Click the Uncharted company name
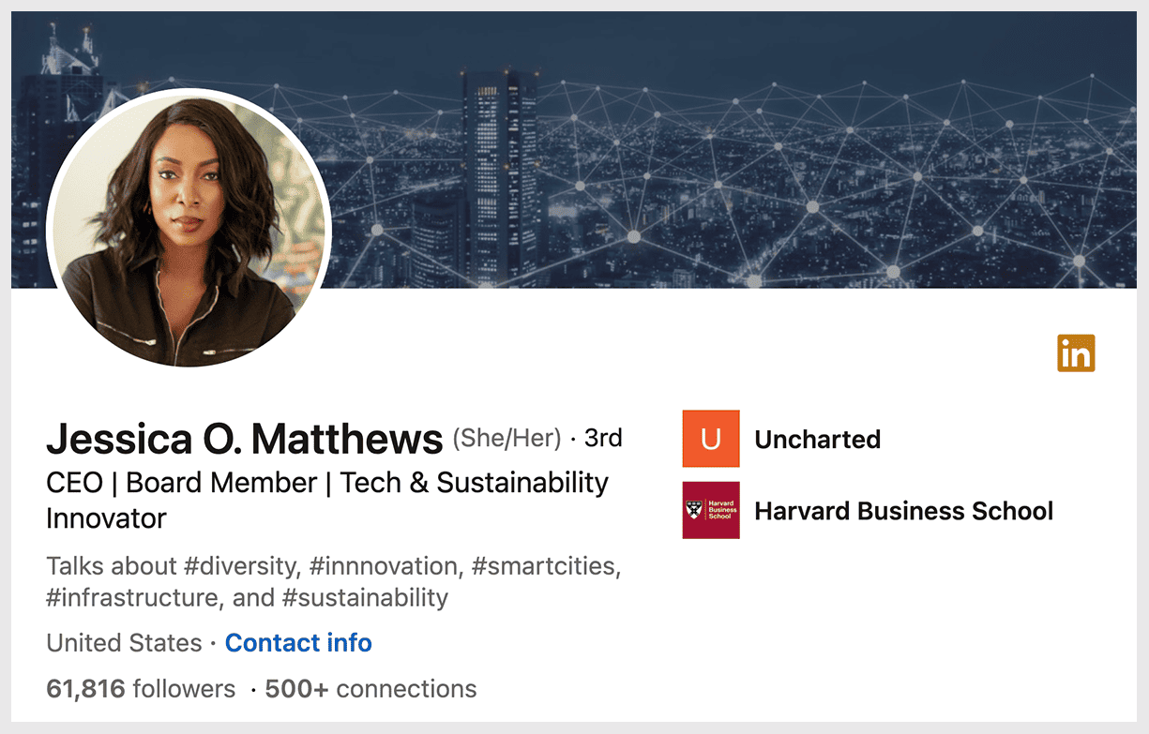1149x734 pixels. (817, 440)
